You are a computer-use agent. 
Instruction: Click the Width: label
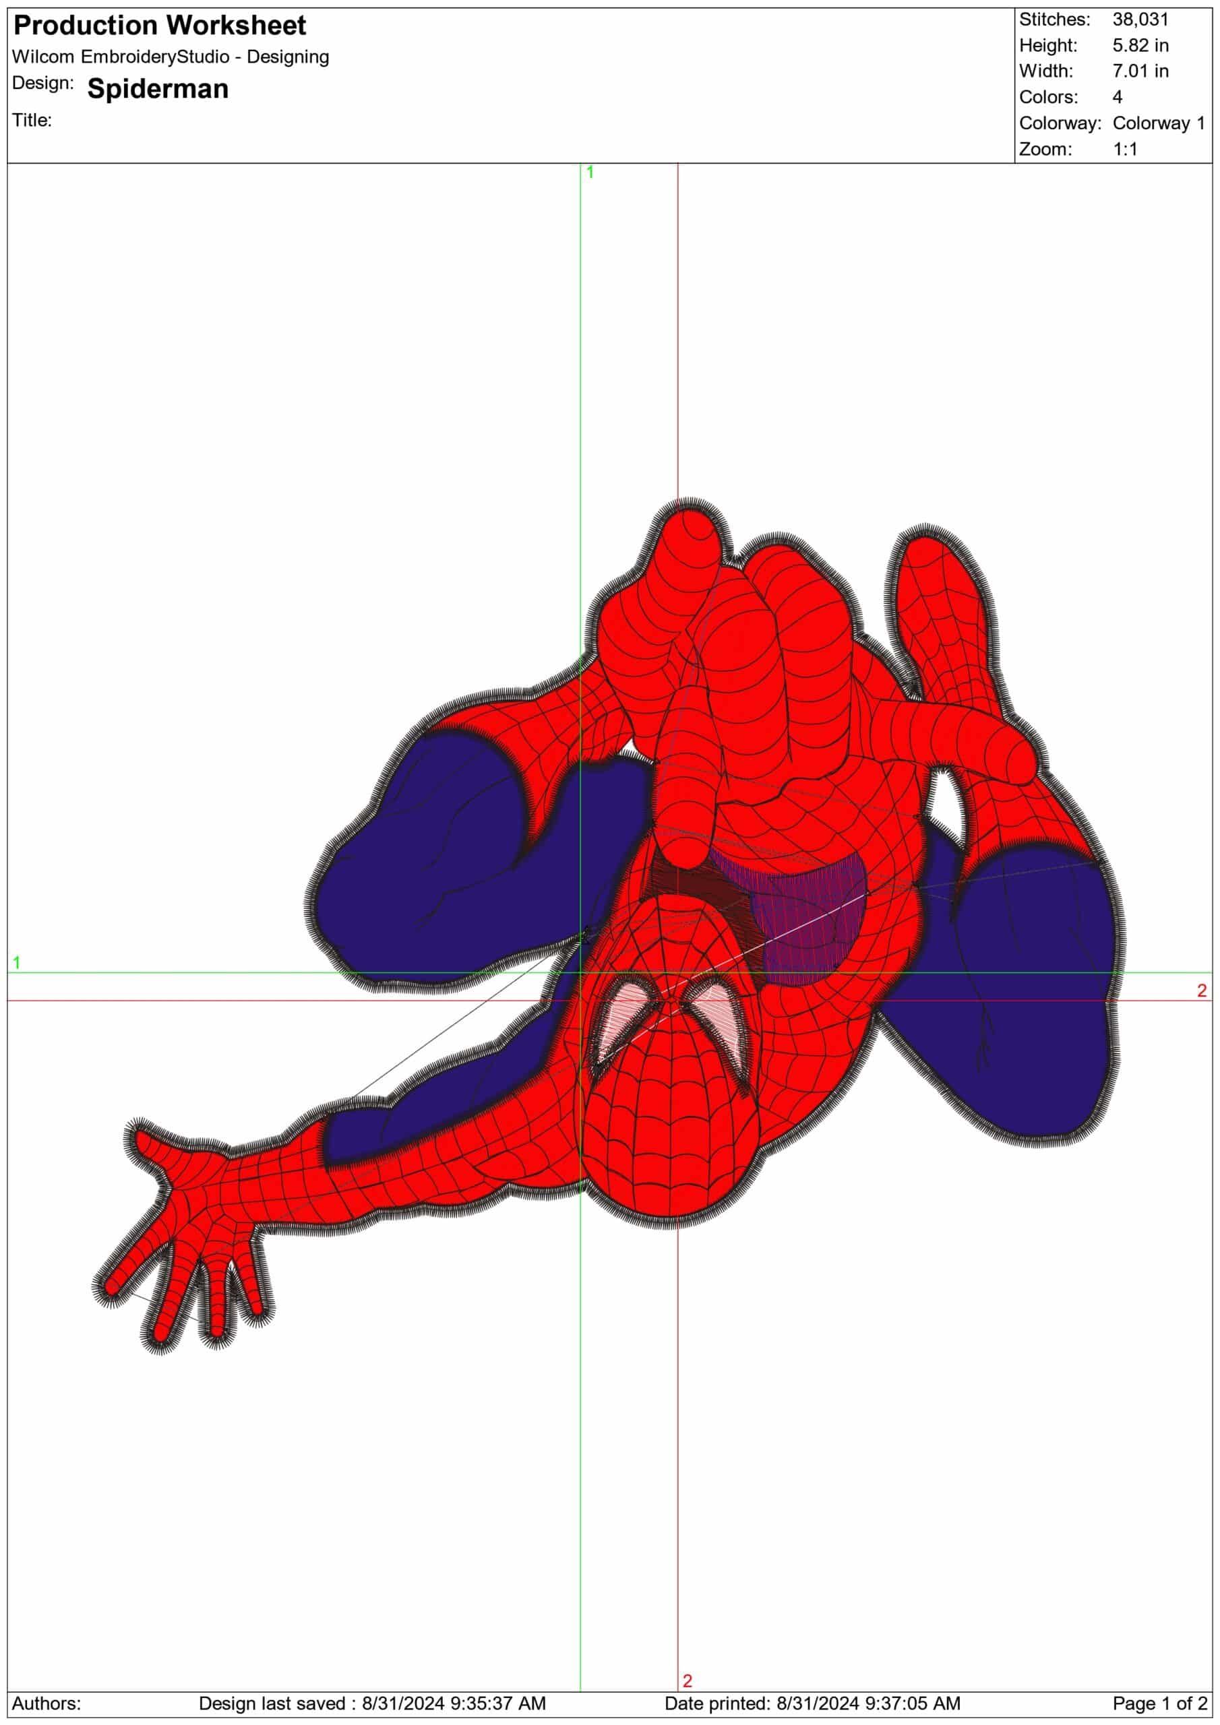[x=1045, y=71]
